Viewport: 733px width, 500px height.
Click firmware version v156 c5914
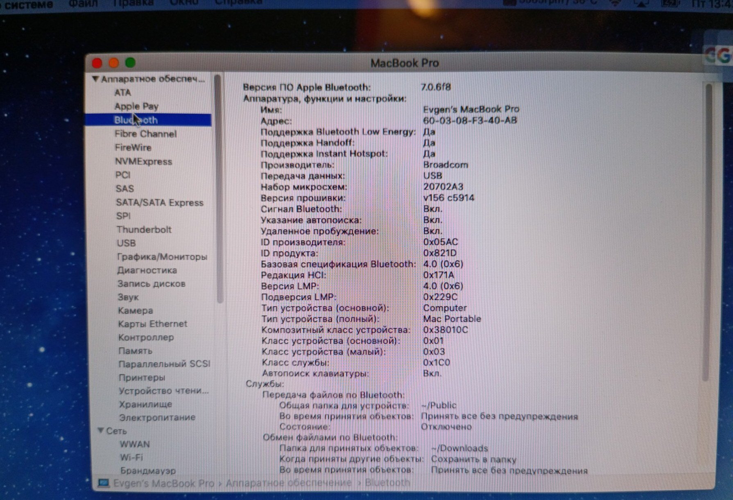[448, 198]
